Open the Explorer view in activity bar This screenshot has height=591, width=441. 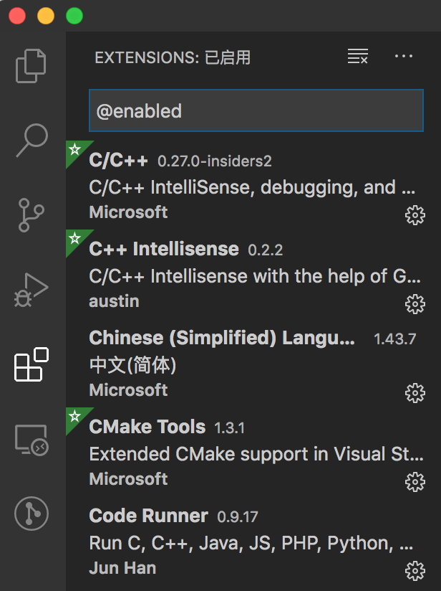click(x=31, y=65)
